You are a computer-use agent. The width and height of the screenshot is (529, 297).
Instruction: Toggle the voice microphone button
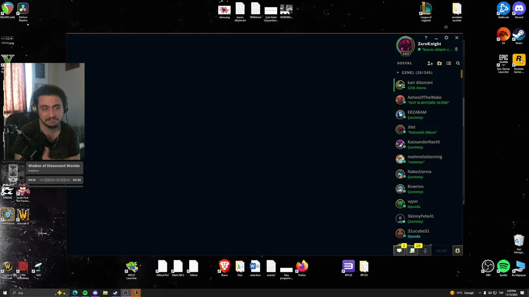(425, 250)
